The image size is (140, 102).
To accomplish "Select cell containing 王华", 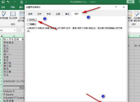I will pyautogui.click(x=14, y=49).
